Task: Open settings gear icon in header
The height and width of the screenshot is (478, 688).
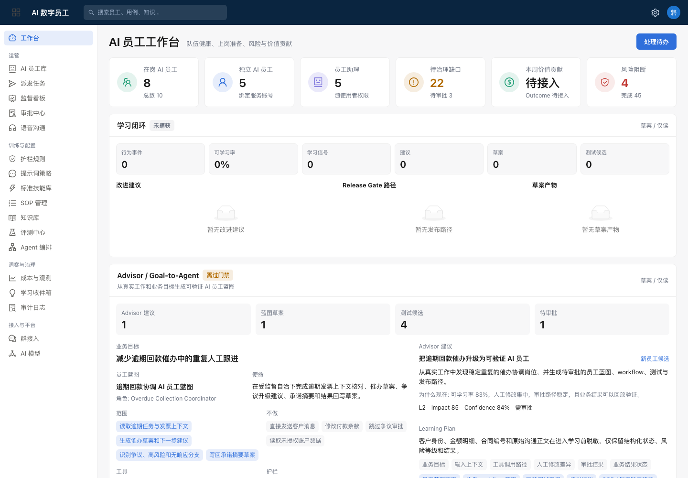Action: point(656,12)
